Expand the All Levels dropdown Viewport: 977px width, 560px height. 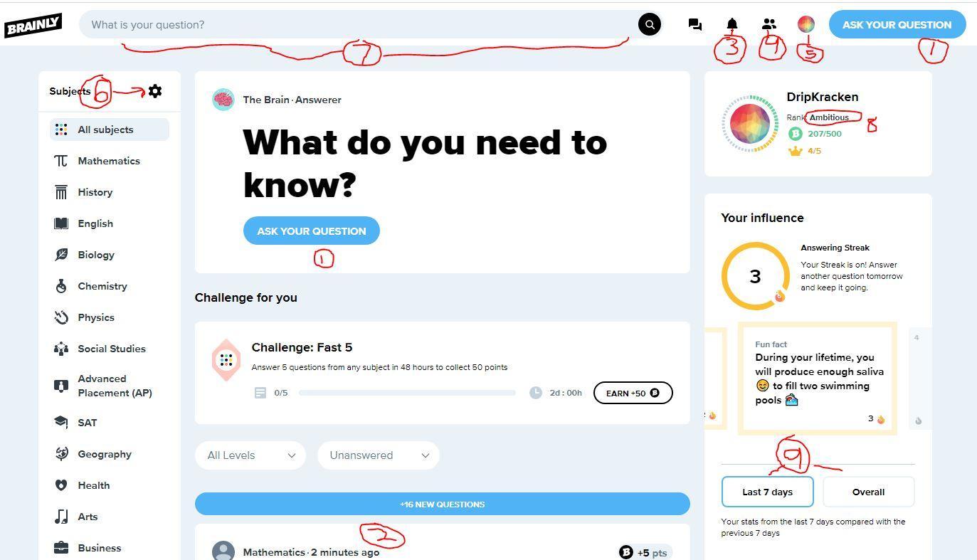click(250, 455)
